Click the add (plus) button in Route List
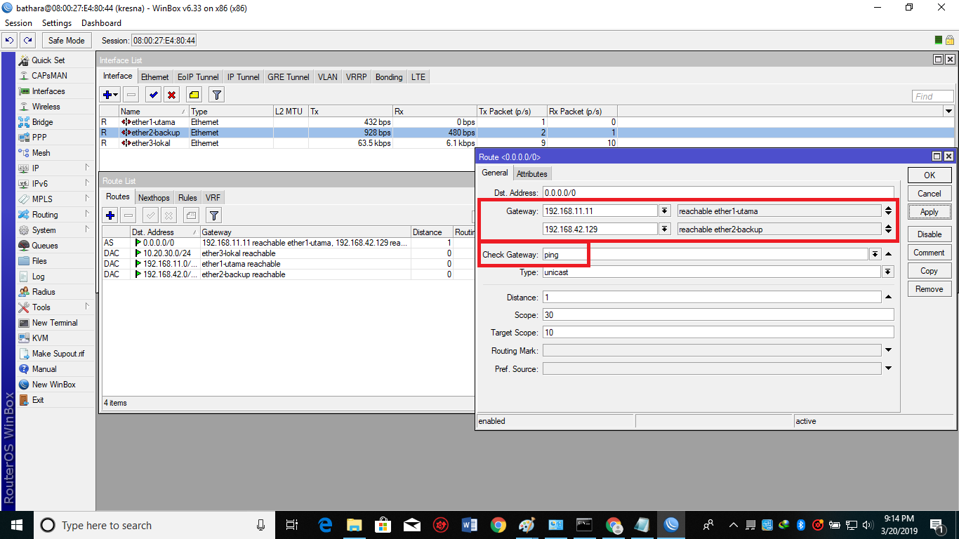The image size is (959, 539). [x=110, y=215]
